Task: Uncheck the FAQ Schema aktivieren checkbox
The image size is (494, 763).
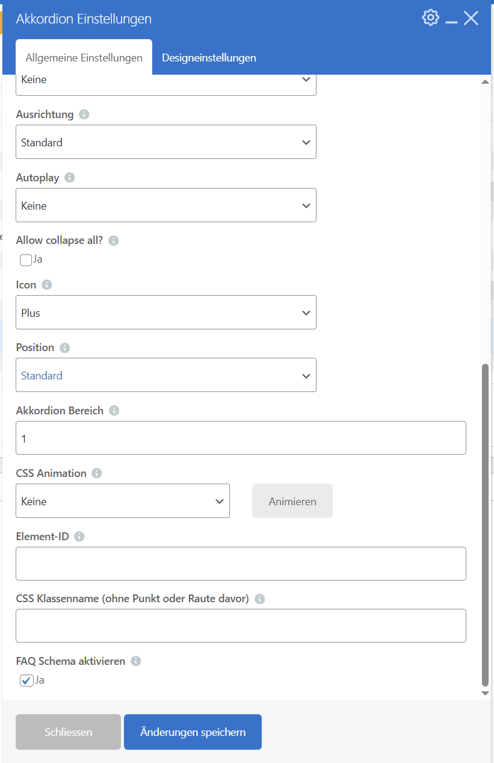Action: (x=26, y=680)
